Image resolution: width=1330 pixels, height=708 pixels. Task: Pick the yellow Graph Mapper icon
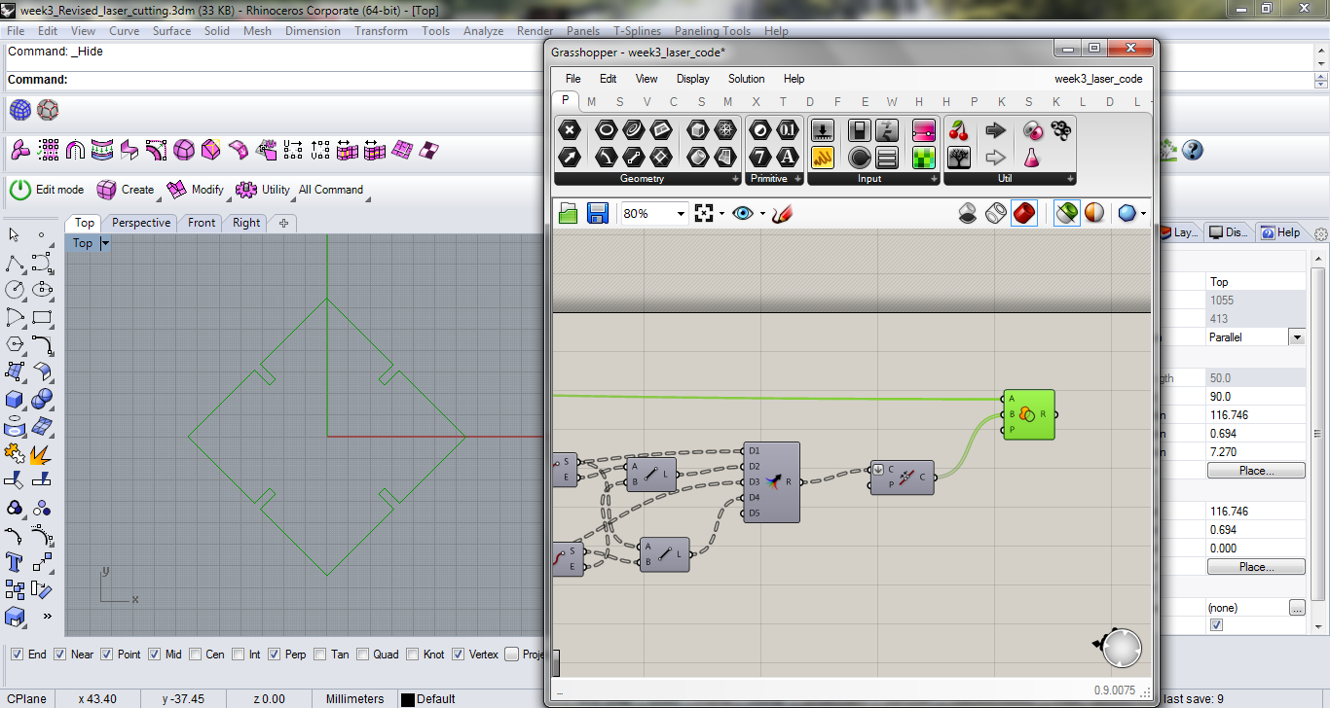point(823,157)
